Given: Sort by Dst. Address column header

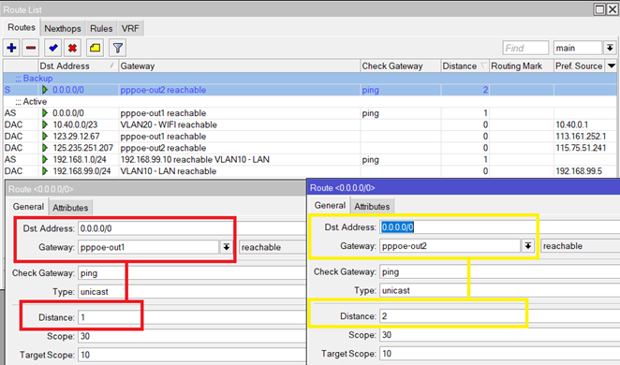Looking at the screenshot, I should [79, 66].
